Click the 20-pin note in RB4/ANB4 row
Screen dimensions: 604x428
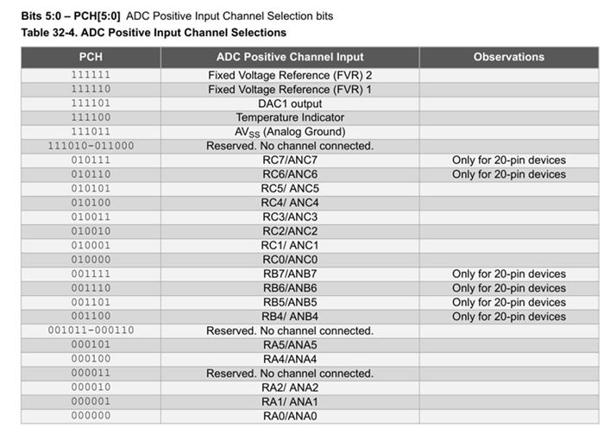pos(508,317)
